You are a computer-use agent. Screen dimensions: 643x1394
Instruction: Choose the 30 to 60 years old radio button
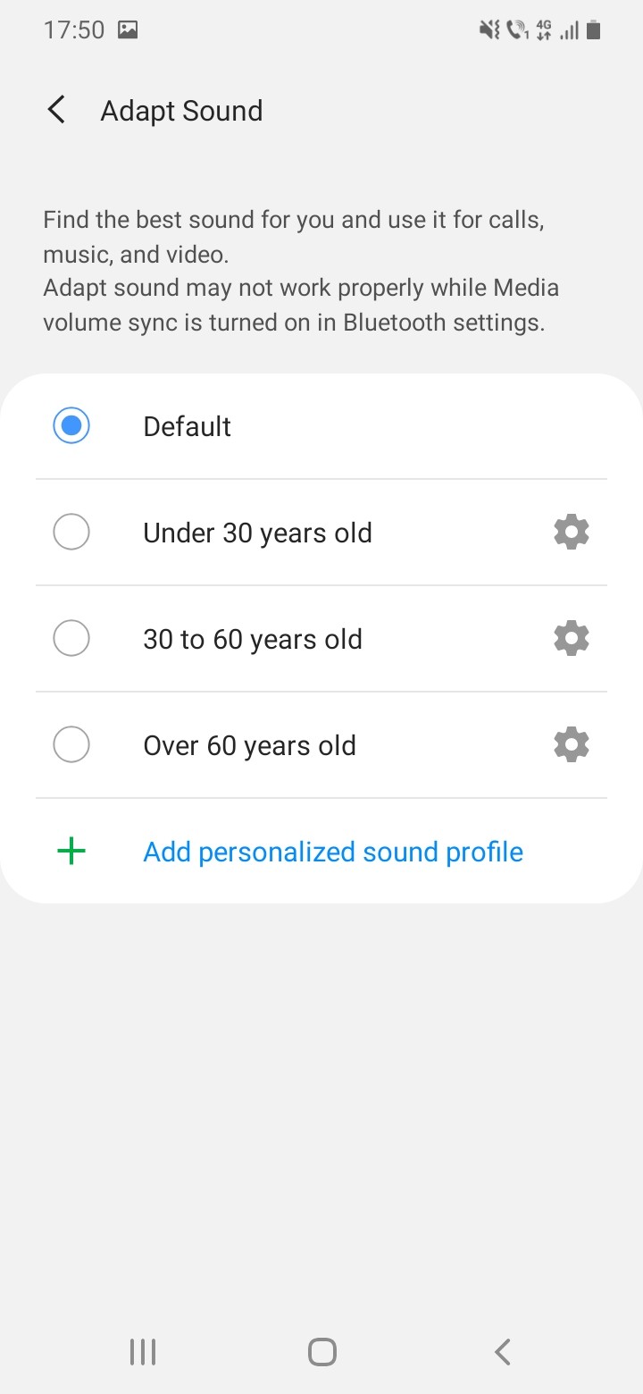click(71, 639)
